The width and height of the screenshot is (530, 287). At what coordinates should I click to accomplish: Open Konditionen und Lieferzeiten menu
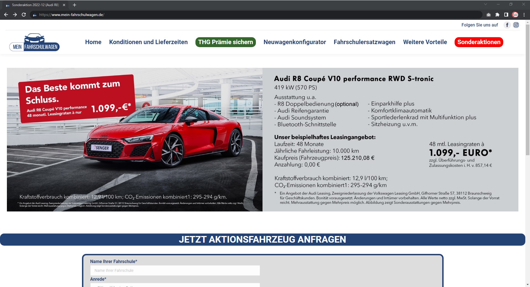[149, 42]
